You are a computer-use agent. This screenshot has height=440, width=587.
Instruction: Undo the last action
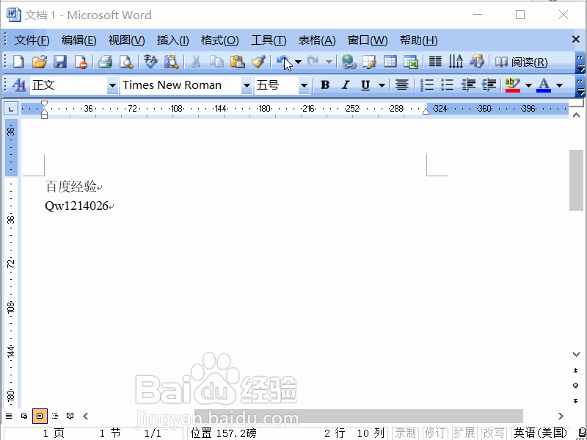pyautogui.click(x=284, y=62)
